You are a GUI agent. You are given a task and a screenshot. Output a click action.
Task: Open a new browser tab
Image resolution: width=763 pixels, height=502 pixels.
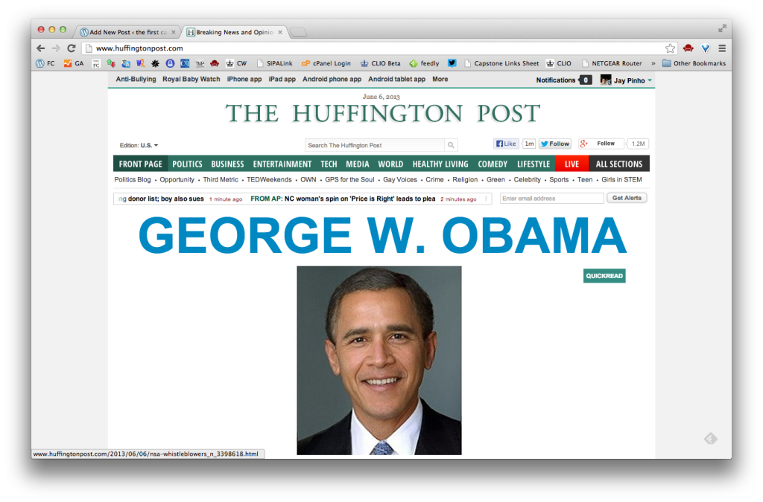[298, 33]
